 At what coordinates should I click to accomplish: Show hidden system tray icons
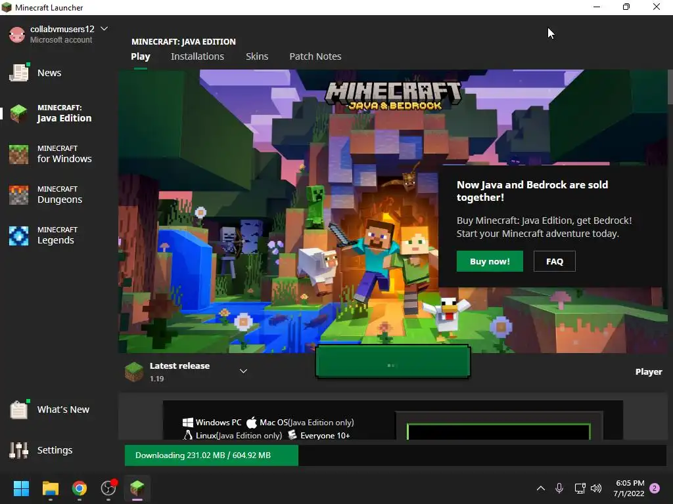coord(541,488)
